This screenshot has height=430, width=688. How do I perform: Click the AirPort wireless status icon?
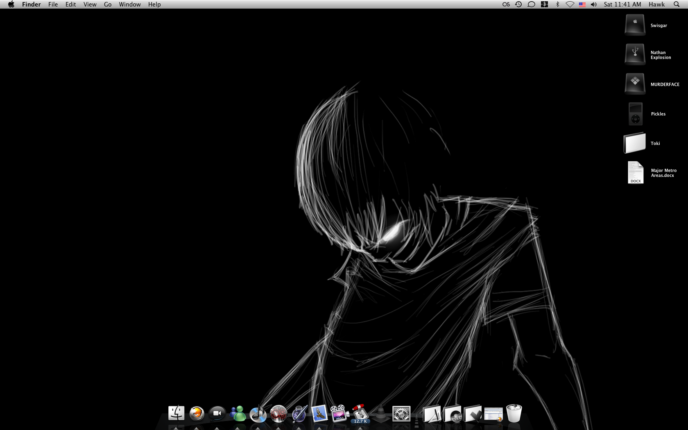pos(570,5)
